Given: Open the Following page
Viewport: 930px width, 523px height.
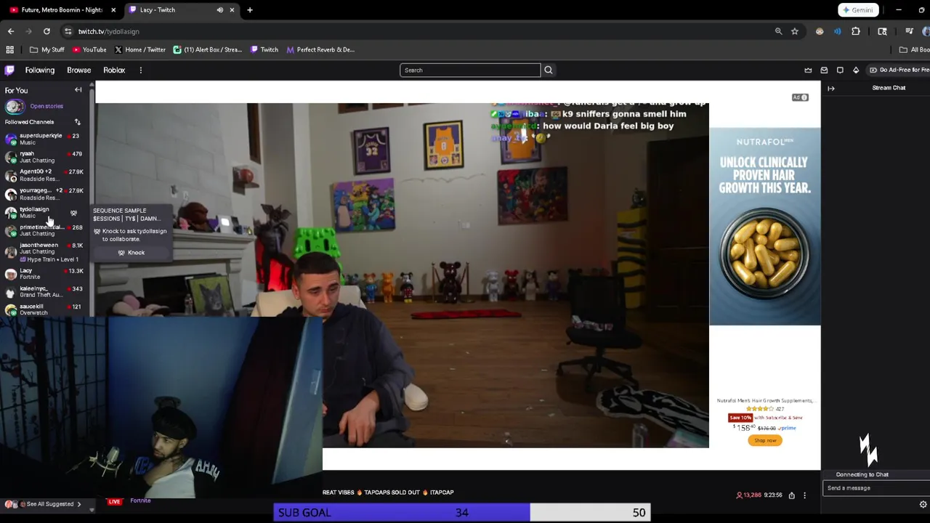Looking at the screenshot, I should pos(40,70).
